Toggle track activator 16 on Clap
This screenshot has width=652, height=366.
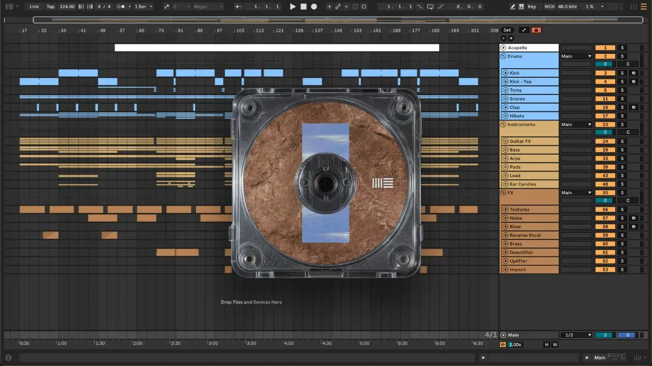point(605,107)
